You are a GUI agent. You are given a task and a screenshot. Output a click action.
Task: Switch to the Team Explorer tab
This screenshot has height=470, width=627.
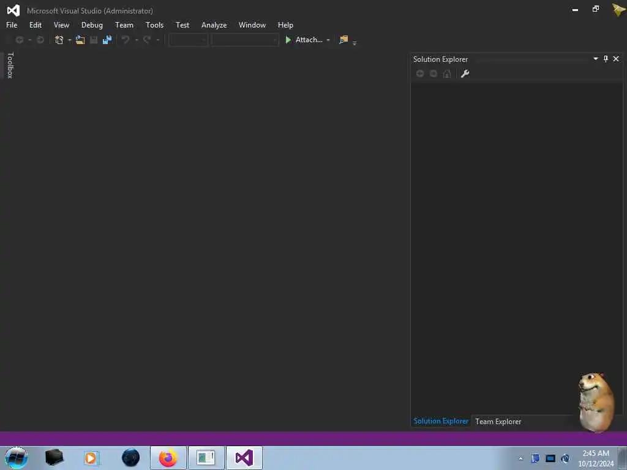coord(498,421)
